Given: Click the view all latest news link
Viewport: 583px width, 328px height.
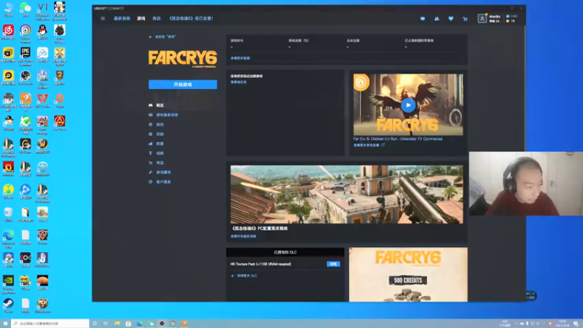Looking at the screenshot, I should (x=243, y=236).
